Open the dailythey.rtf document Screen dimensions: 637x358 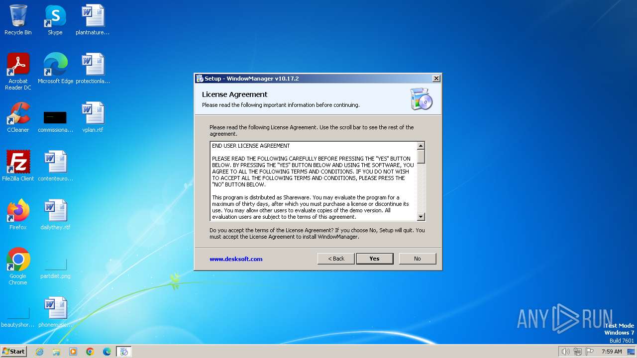[55, 215]
